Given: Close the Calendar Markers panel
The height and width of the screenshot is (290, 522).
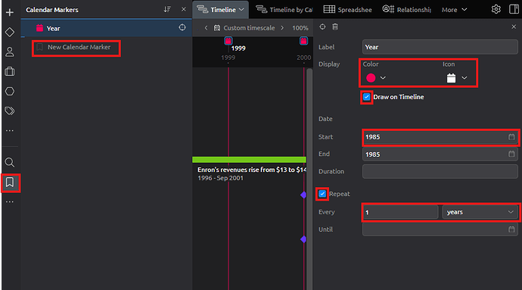Looking at the screenshot, I should 183,9.
